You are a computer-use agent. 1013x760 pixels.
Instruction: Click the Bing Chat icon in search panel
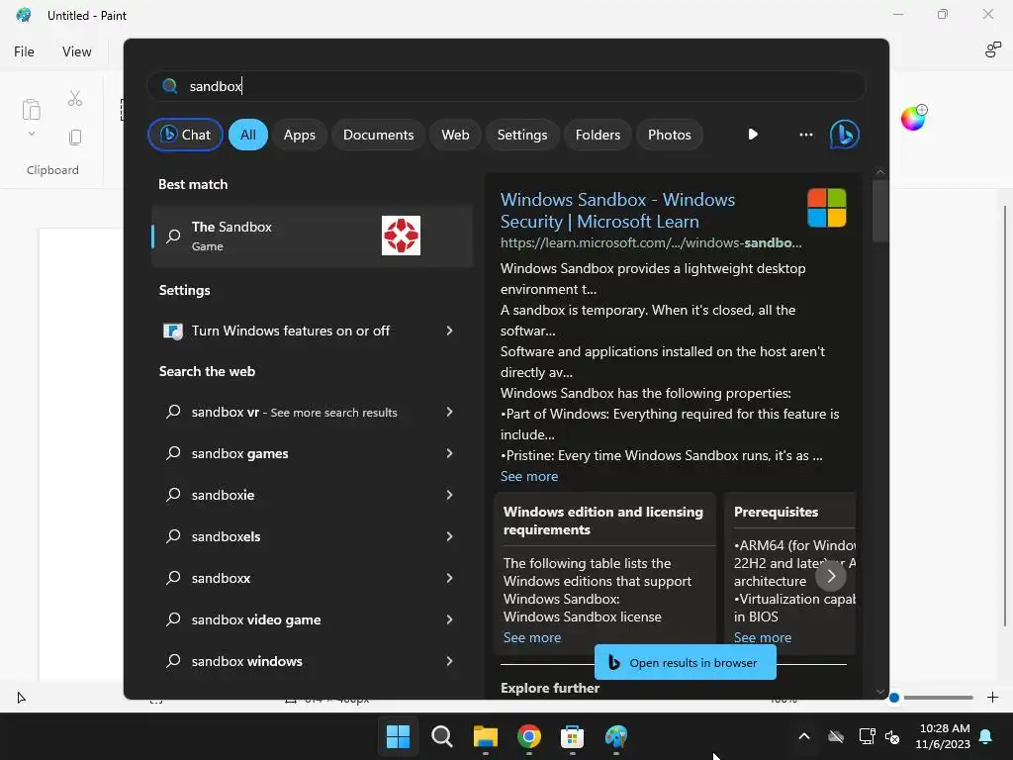845,135
